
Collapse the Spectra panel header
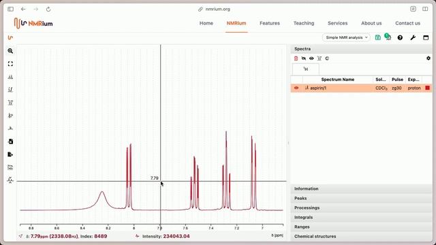[361, 49]
